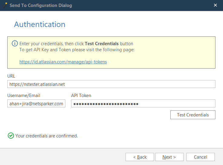Viewport: 223px width, 165px height.
Task: Click the wand icon in the title bar
Action: coord(5,5)
